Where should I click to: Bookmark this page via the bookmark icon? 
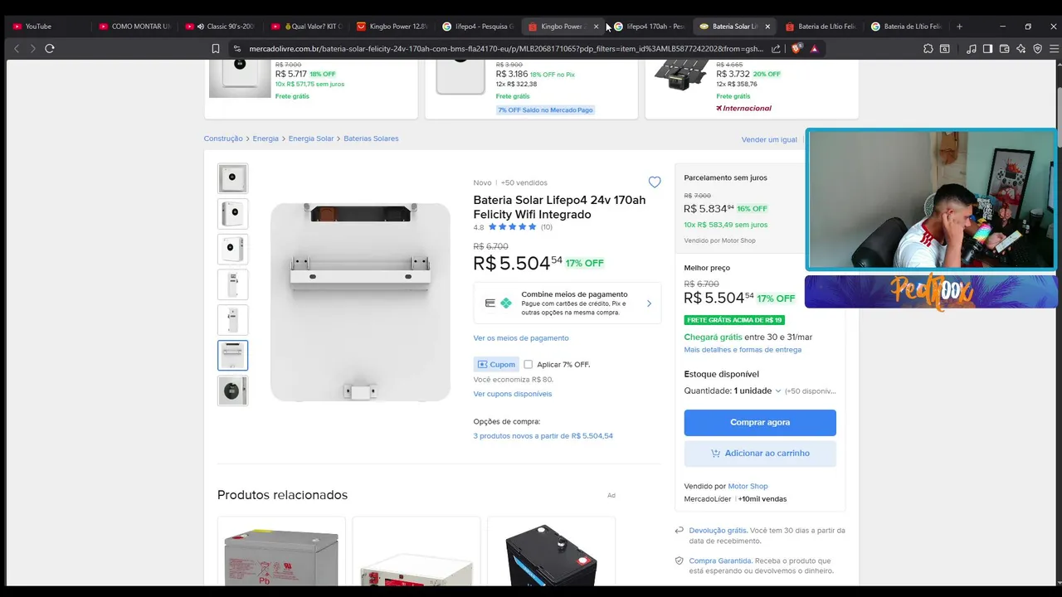[216, 49]
